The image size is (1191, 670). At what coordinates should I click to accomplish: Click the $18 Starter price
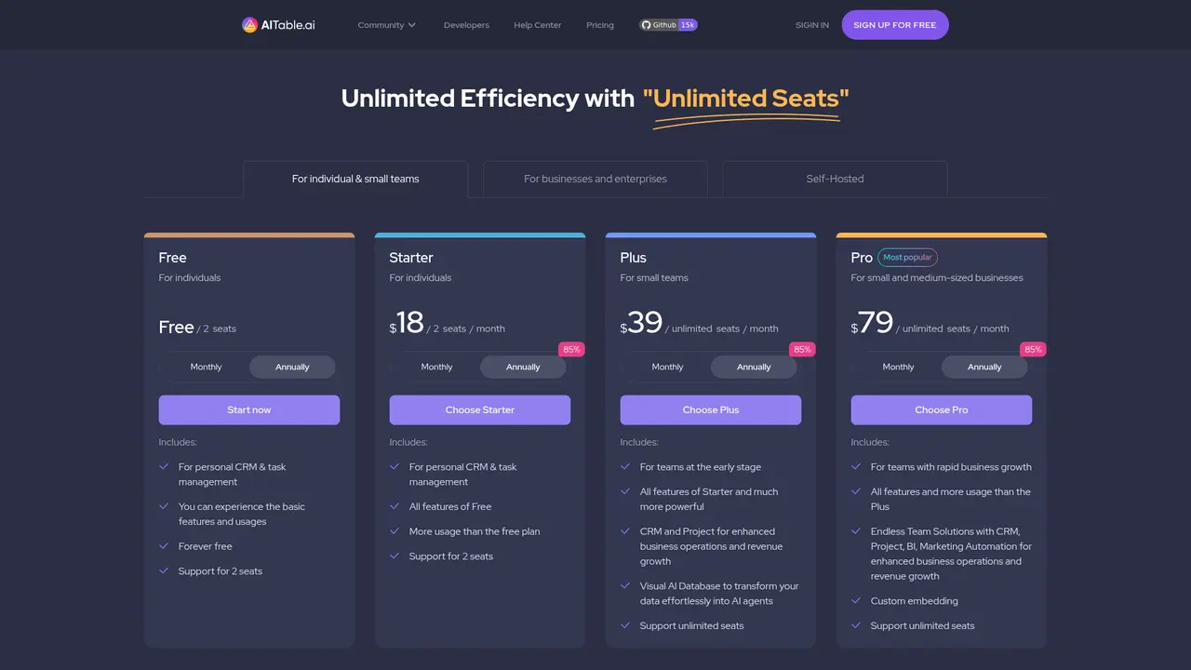pos(407,323)
